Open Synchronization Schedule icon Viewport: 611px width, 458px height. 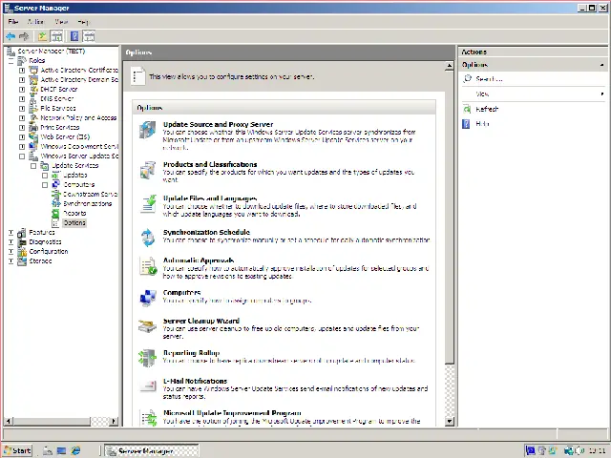pos(148,238)
